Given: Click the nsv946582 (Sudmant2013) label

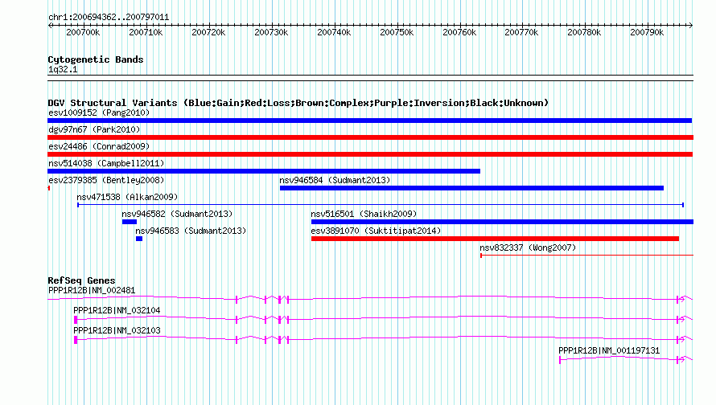Looking at the screenshot, I should point(177,214).
